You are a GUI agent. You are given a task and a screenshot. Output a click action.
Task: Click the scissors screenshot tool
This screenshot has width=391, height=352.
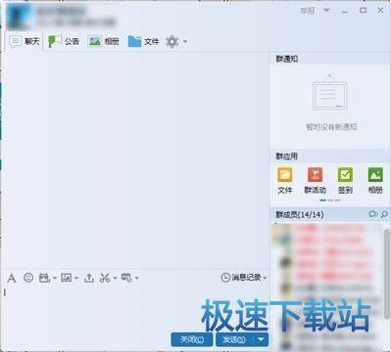click(105, 278)
